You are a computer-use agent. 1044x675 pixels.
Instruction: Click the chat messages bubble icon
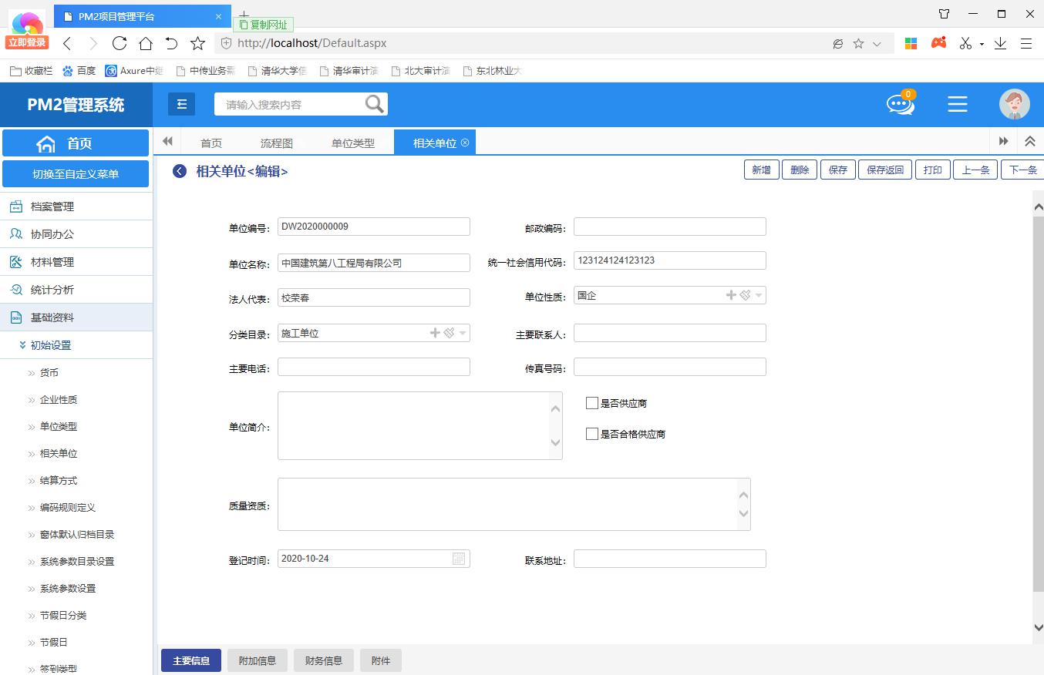[x=900, y=104]
